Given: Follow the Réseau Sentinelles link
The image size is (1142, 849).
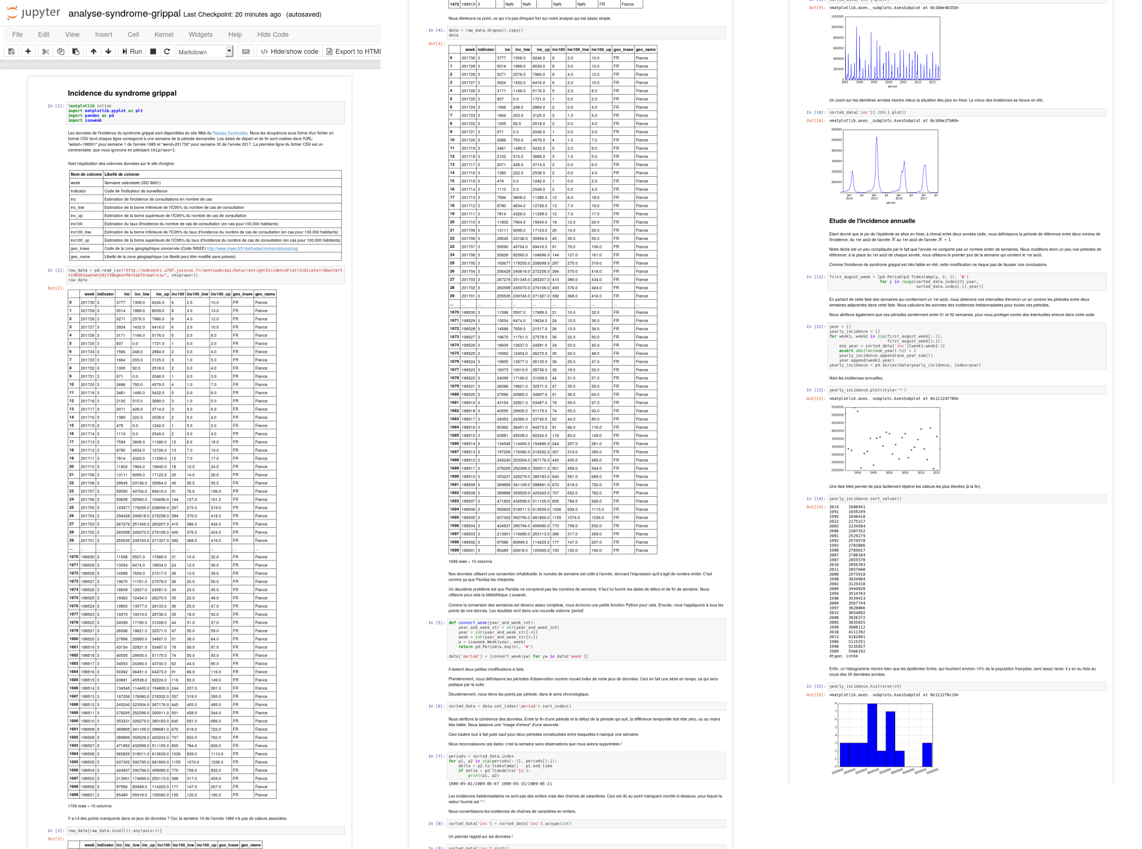Looking at the screenshot, I should 230,134.
